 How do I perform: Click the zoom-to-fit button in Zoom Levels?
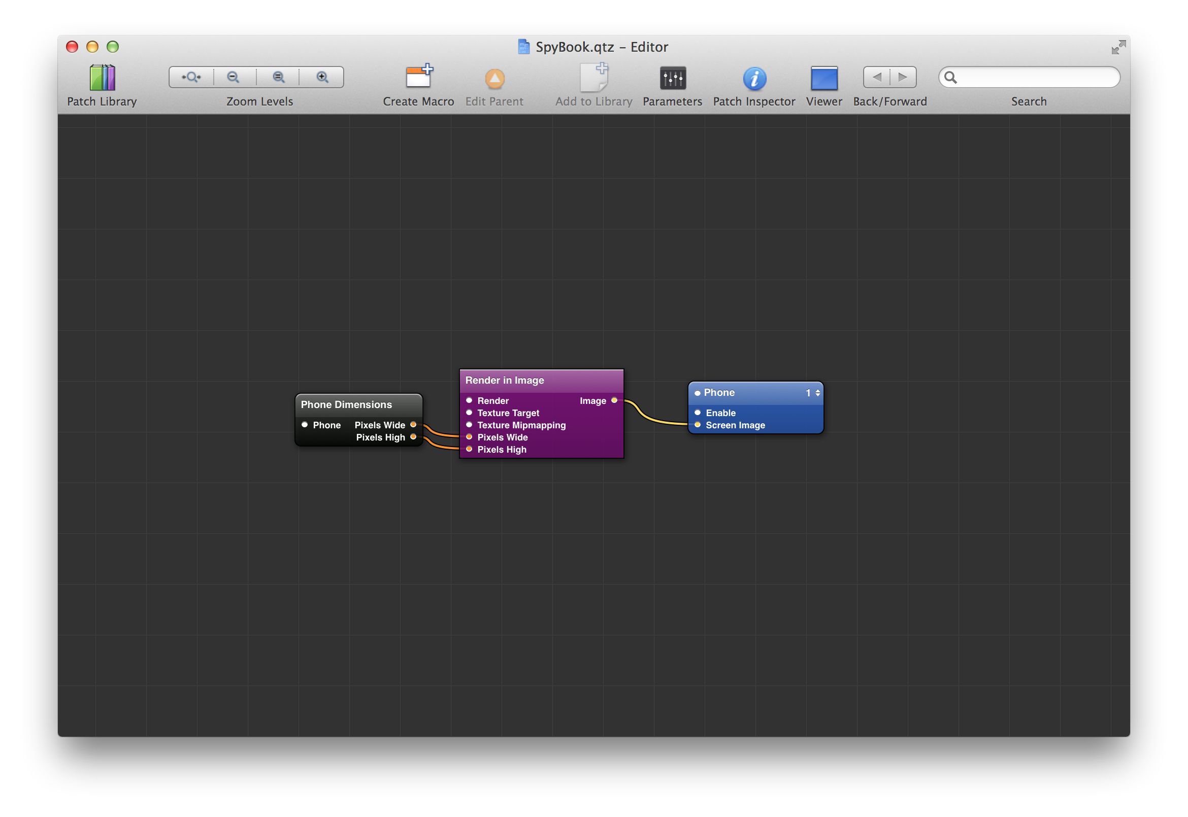click(191, 77)
